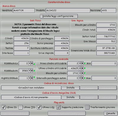Increase RDBBlocksLo with the plus button

tap(32, 64)
